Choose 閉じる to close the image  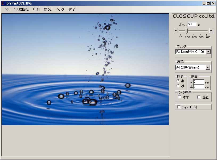pos(48,9)
